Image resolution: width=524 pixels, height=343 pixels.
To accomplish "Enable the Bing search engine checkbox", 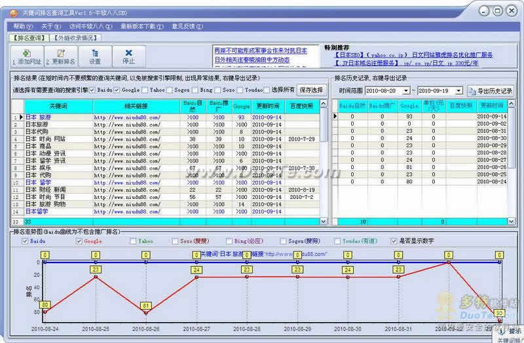I will [x=195, y=90].
